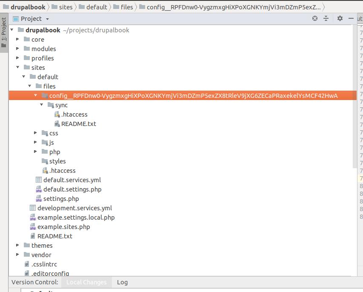This screenshot has height=292, width=363.
Task: Open the Log tab
Action: tap(122, 282)
